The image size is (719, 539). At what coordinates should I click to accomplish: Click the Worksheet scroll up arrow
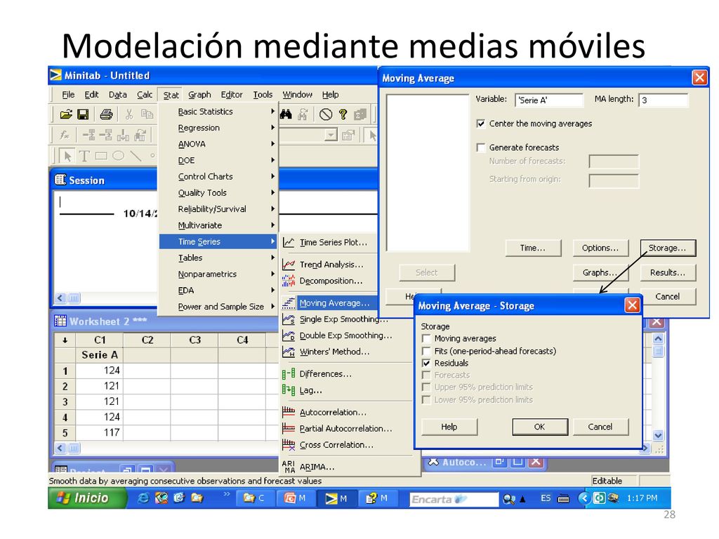tap(658, 339)
